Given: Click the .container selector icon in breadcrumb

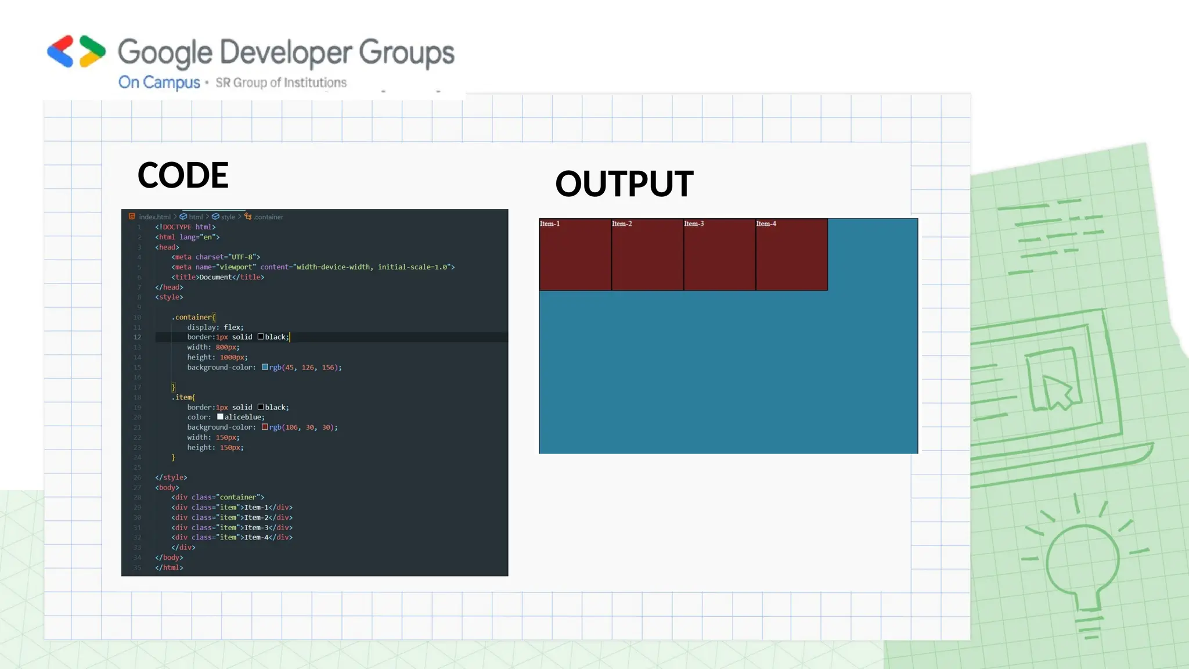Looking at the screenshot, I should coord(248,217).
